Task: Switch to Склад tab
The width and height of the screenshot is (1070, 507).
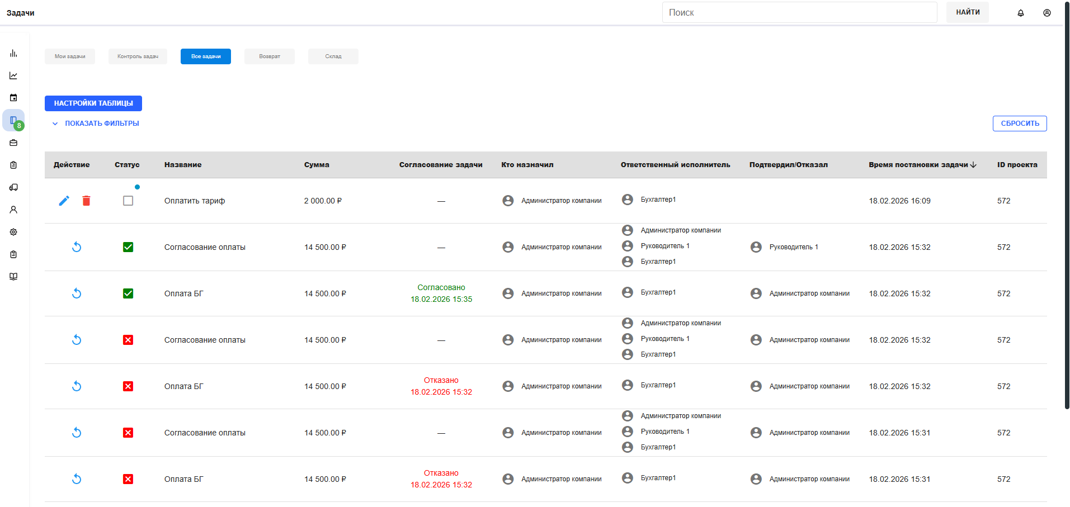Action: coord(333,56)
